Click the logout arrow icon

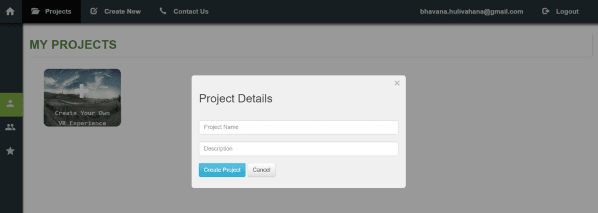[546, 12]
